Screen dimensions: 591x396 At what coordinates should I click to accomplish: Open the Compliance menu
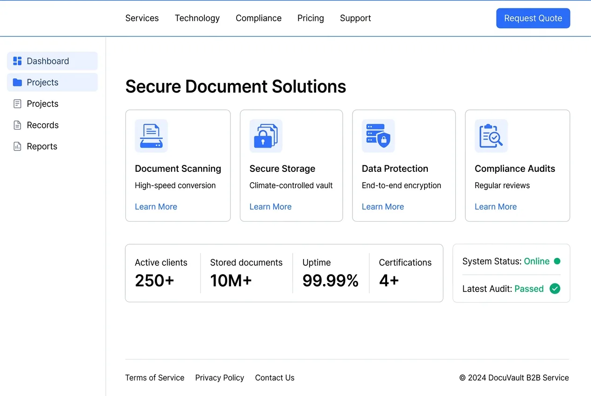pos(259,18)
